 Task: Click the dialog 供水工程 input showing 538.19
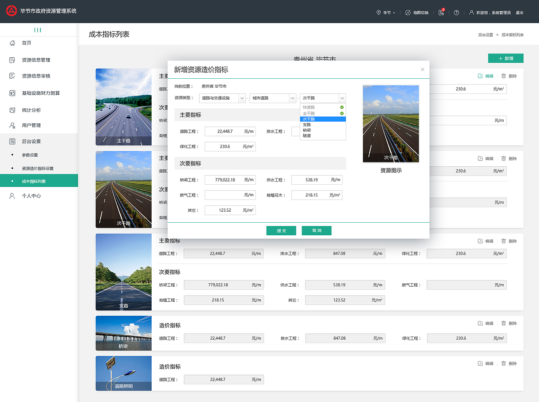(317, 180)
